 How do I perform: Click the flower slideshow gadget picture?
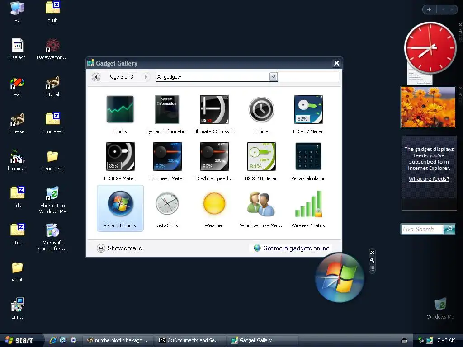[428, 107]
